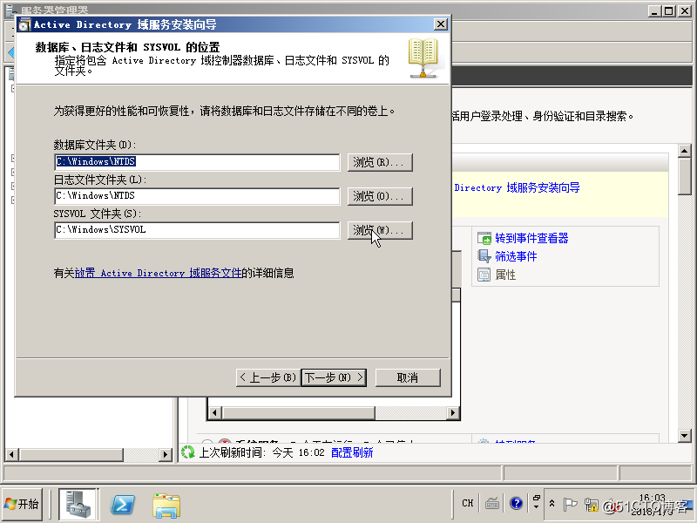Viewport: 697px width, 523px height.
Task: Close the Active Directory wizard dialog
Action: tap(441, 24)
